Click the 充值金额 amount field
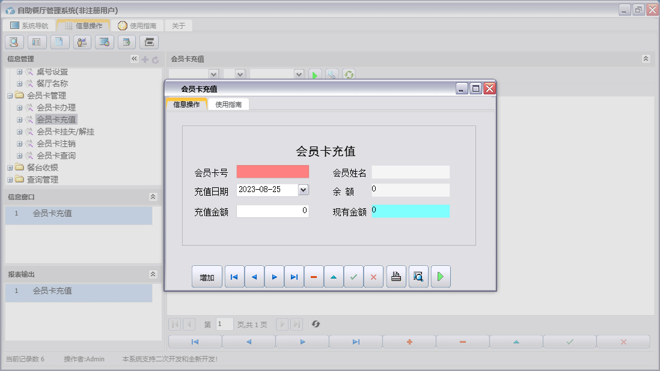The width and height of the screenshot is (660, 371). point(272,211)
